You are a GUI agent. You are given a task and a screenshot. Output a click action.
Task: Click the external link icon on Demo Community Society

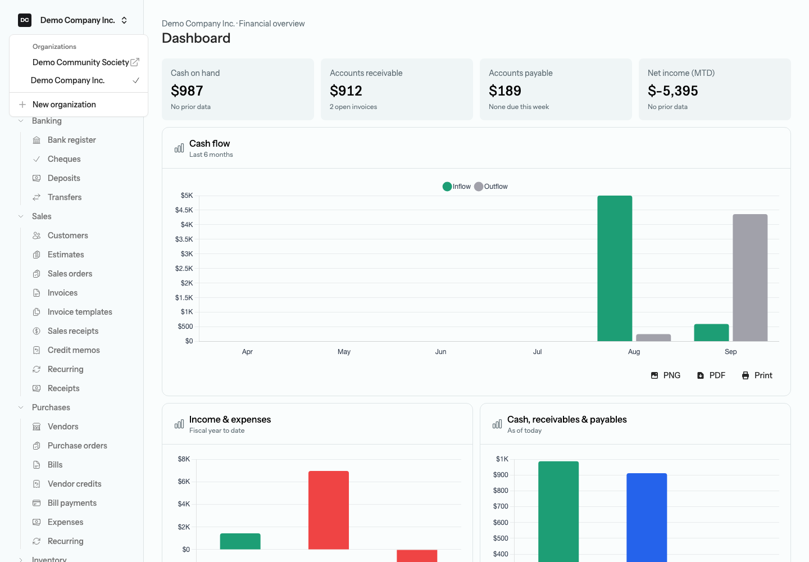[x=135, y=62]
